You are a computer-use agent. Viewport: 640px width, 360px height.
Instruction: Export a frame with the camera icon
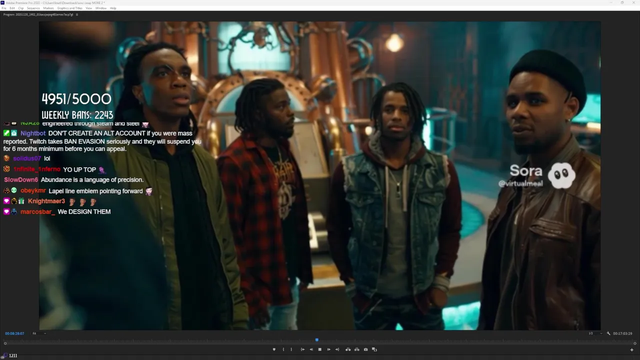[365, 349]
